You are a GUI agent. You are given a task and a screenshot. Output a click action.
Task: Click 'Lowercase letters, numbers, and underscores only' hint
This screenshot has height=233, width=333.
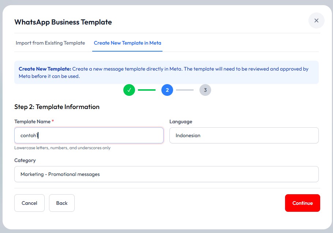(63, 148)
